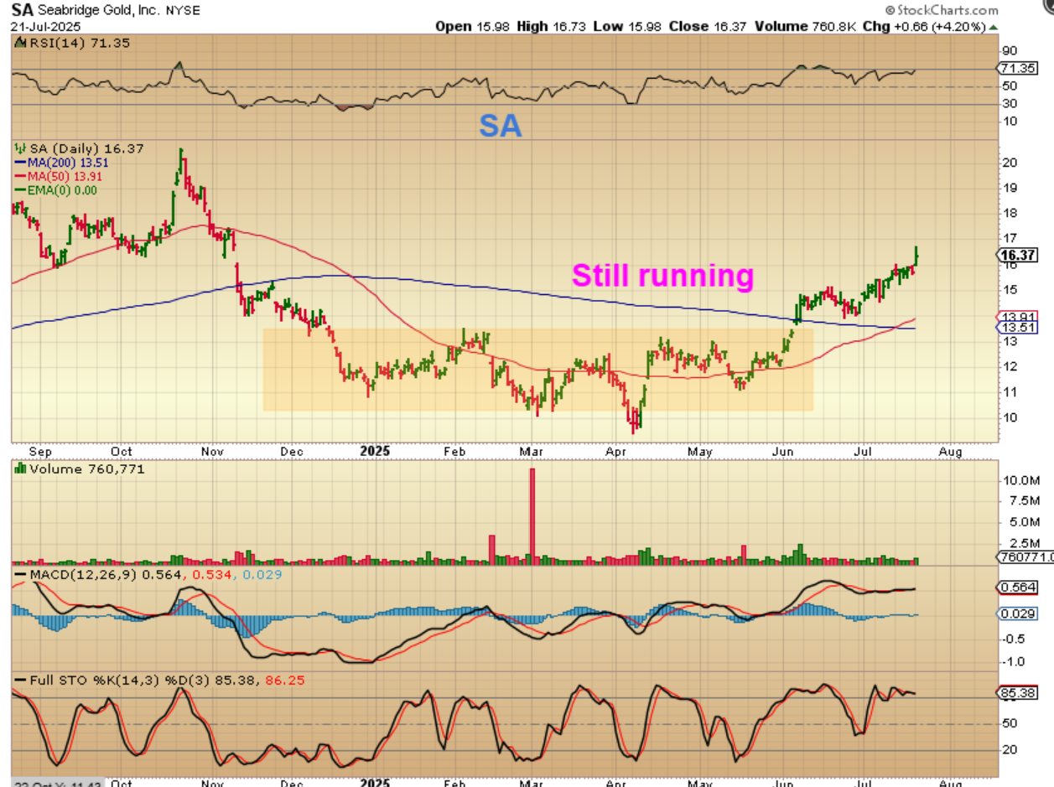Click the green EMA(0) legend line marker

(20, 190)
